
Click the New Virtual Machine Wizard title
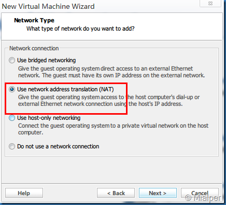48,7
